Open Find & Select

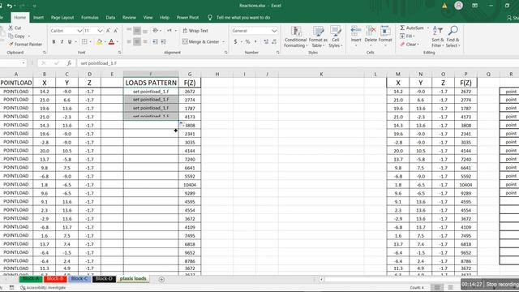[x=453, y=36]
